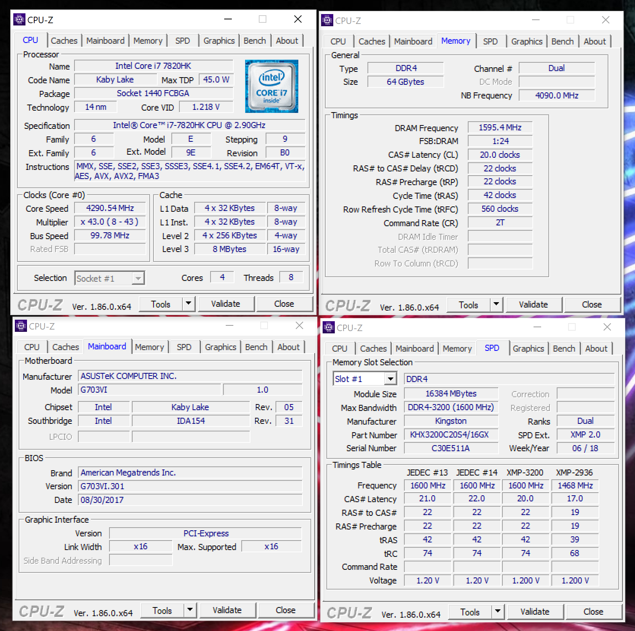Click the CPU-Z app icon in the Mainboard-tab window title bar
The image size is (635, 631).
point(21,326)
